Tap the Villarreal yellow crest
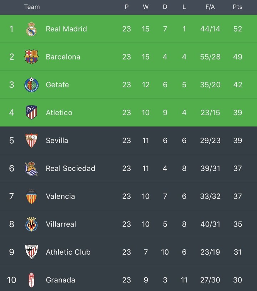The width and height of the screenshot is (257, 291). coord(31,224)
